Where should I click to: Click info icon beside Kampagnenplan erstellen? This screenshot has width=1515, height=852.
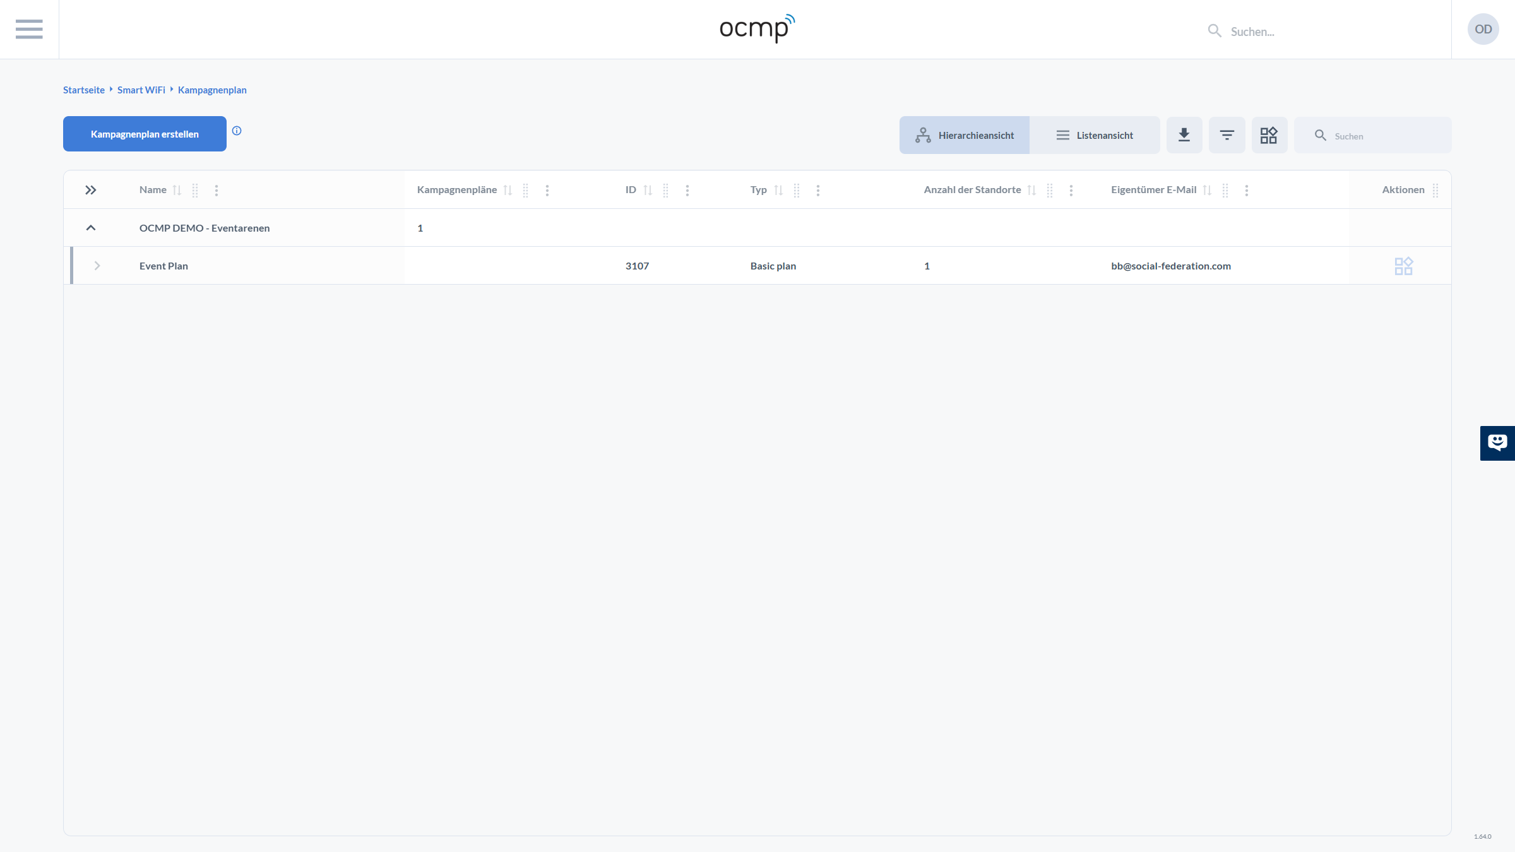pos(237,131)
